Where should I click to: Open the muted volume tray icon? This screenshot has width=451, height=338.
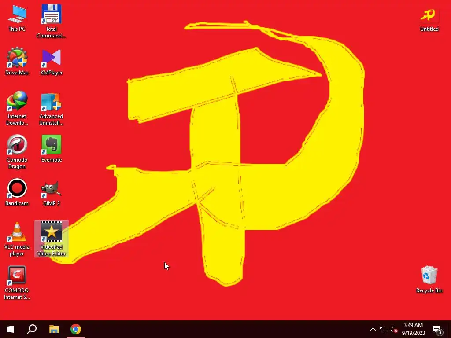(x=394, y=329)
